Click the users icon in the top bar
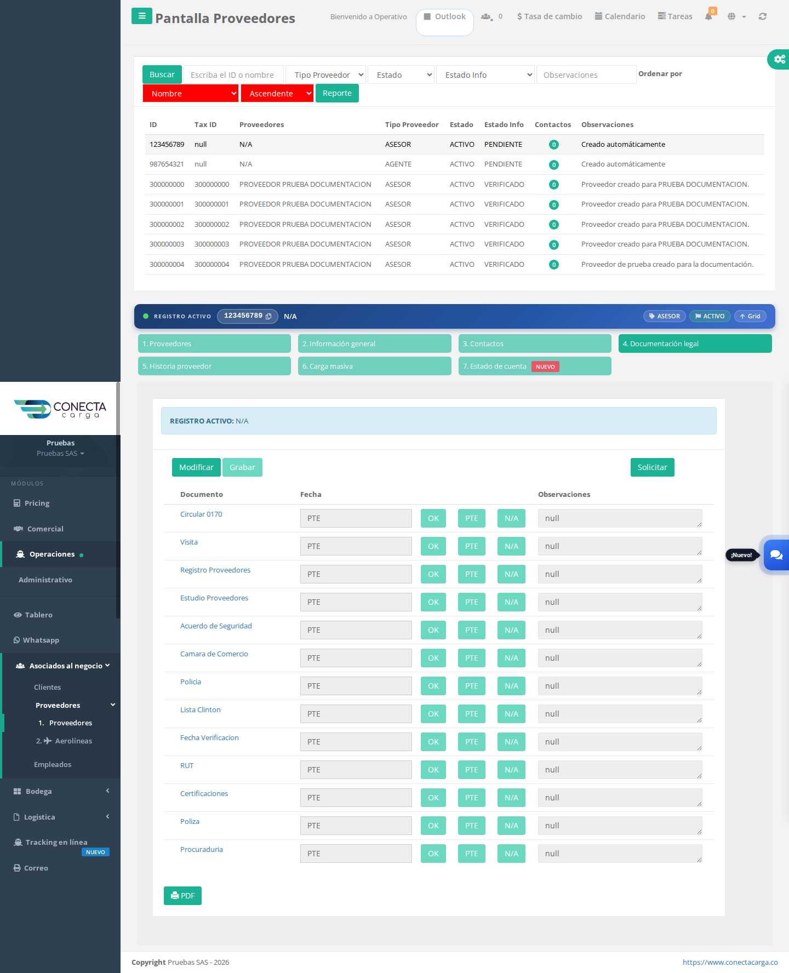Image resolution: width=789 pixels, height=973 pixels. pyautogui.click(x=486, y=16)
